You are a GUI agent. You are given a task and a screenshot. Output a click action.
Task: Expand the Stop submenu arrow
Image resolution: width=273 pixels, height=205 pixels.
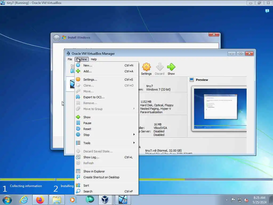[134, 135]
